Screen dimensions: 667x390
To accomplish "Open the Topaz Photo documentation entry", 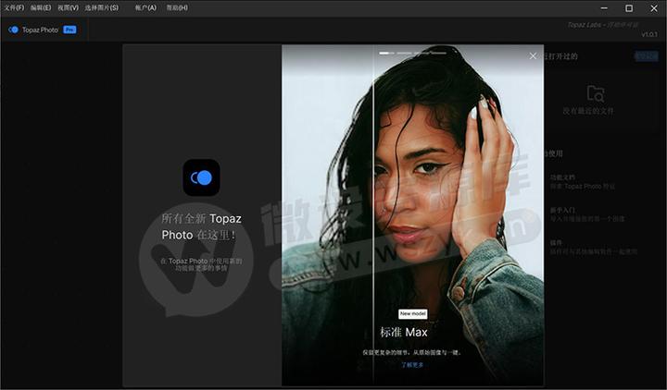I will 583,182.
